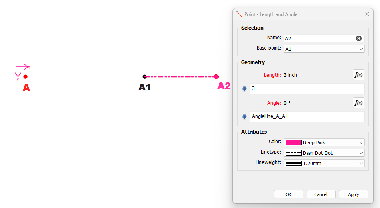Screen dimensions: 380x208
Task: Cancel the Length and Angle dialog
Action: tap(321, 194)
